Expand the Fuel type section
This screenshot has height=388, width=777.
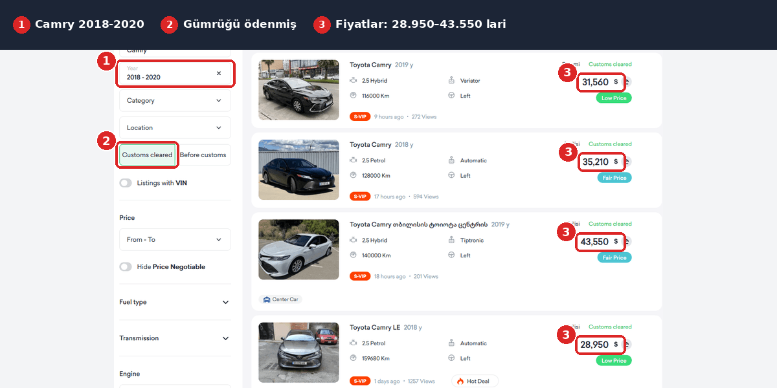click(x=175, y=302)
